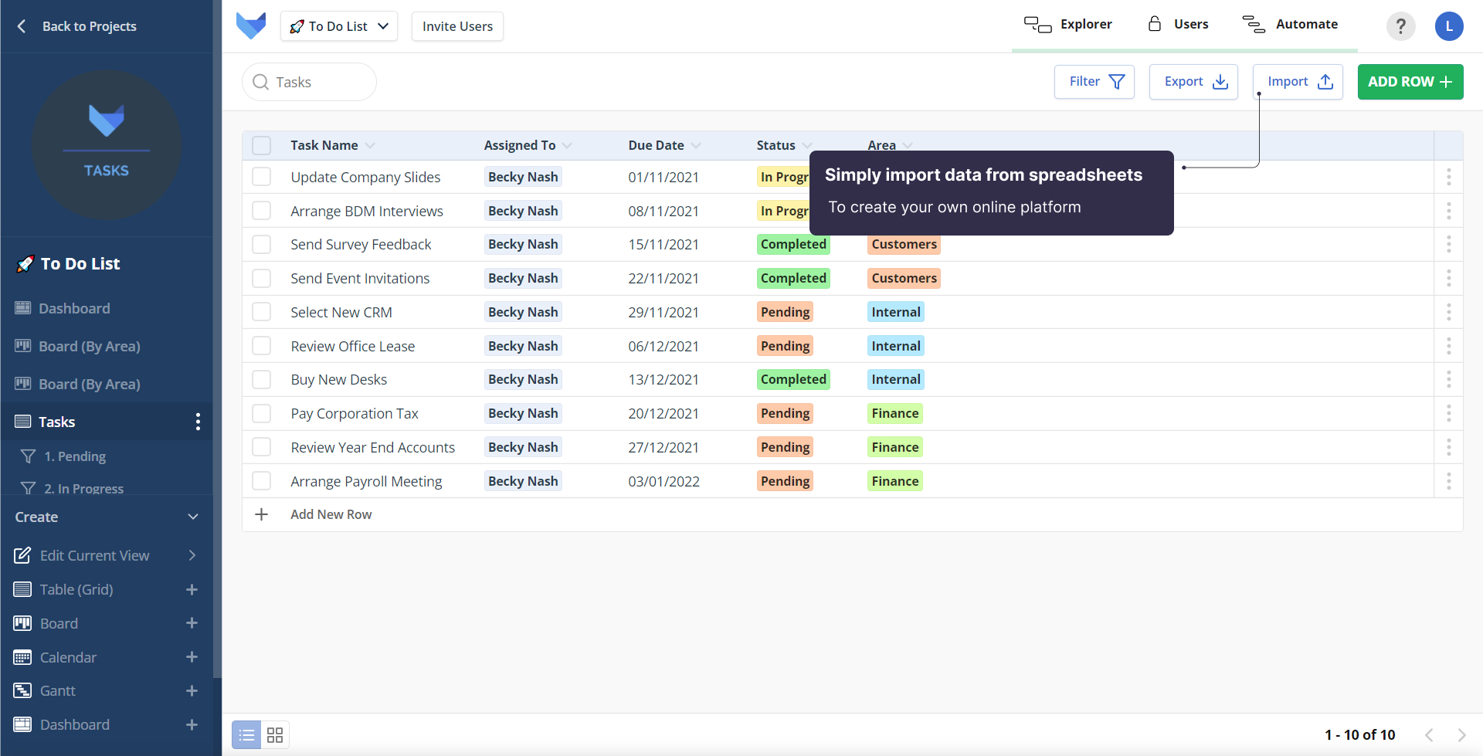Add a new Board view with plus

192,623
